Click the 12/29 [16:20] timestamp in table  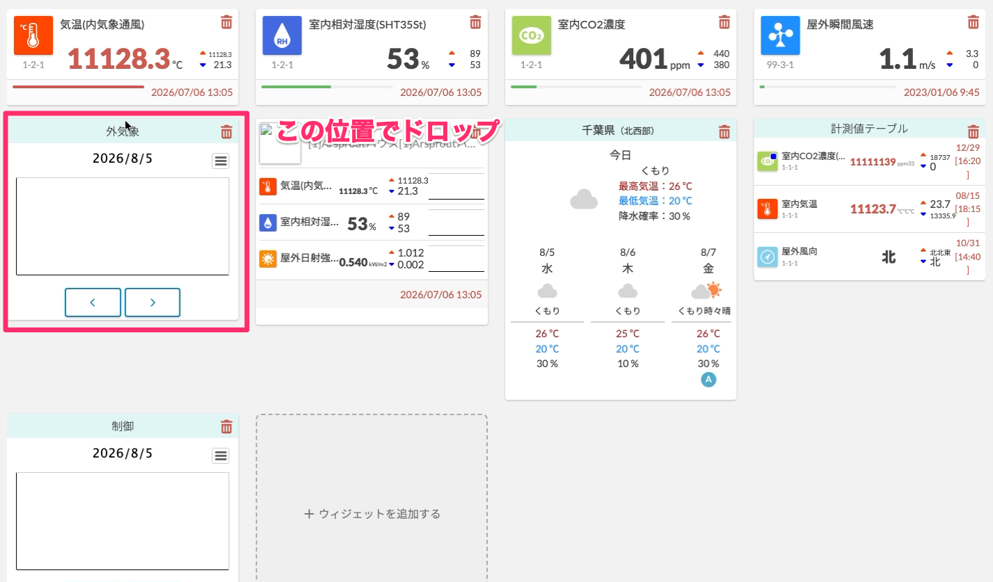click(968, 161)
